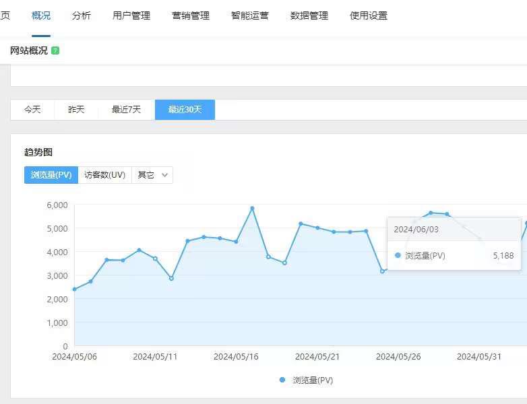Select the 最近30天 range button

click(x=185, y=110)
